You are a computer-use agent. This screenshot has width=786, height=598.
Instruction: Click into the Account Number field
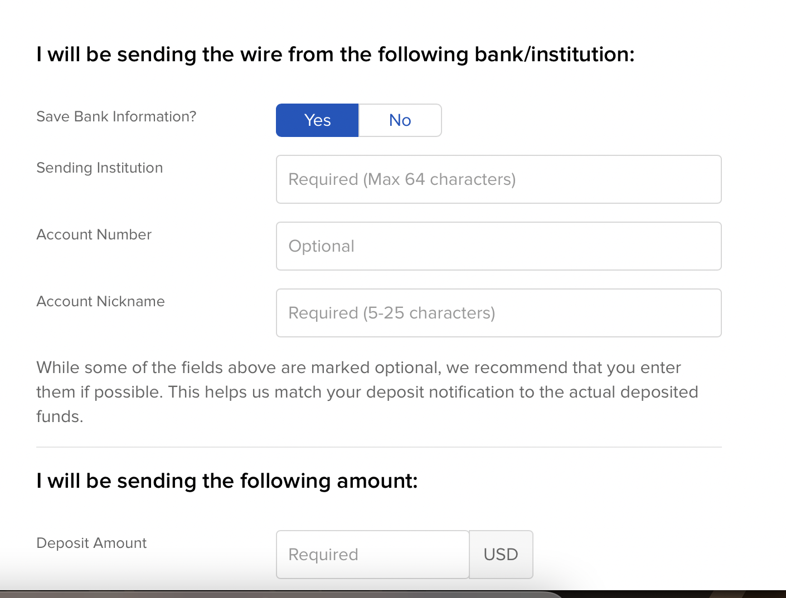pos(499,246)
